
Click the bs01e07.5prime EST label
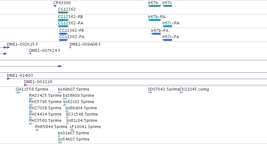73,133
